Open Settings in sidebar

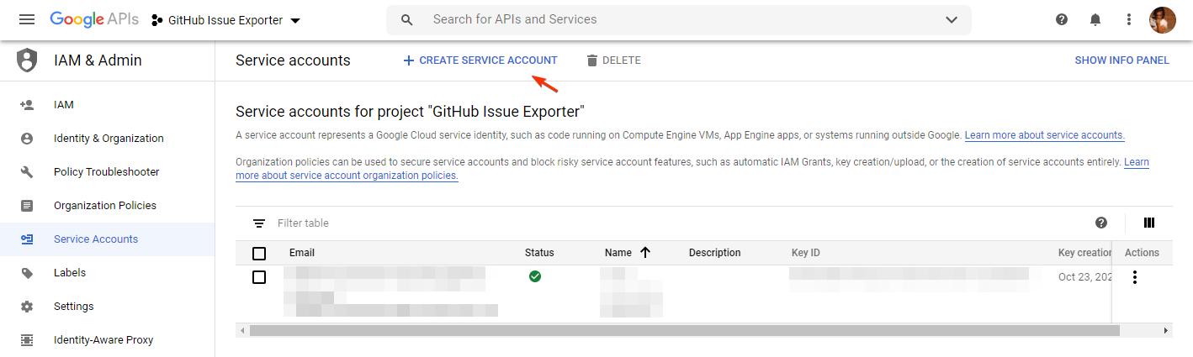point(107,307)
